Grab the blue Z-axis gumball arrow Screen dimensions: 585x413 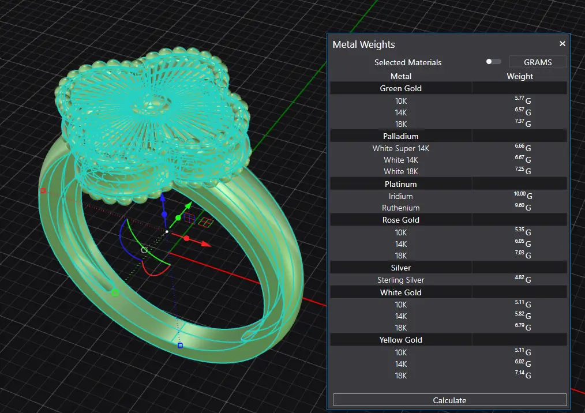tap(163, 198)
